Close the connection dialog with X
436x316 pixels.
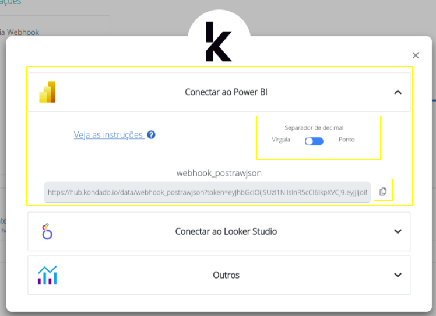click(416, 55)
